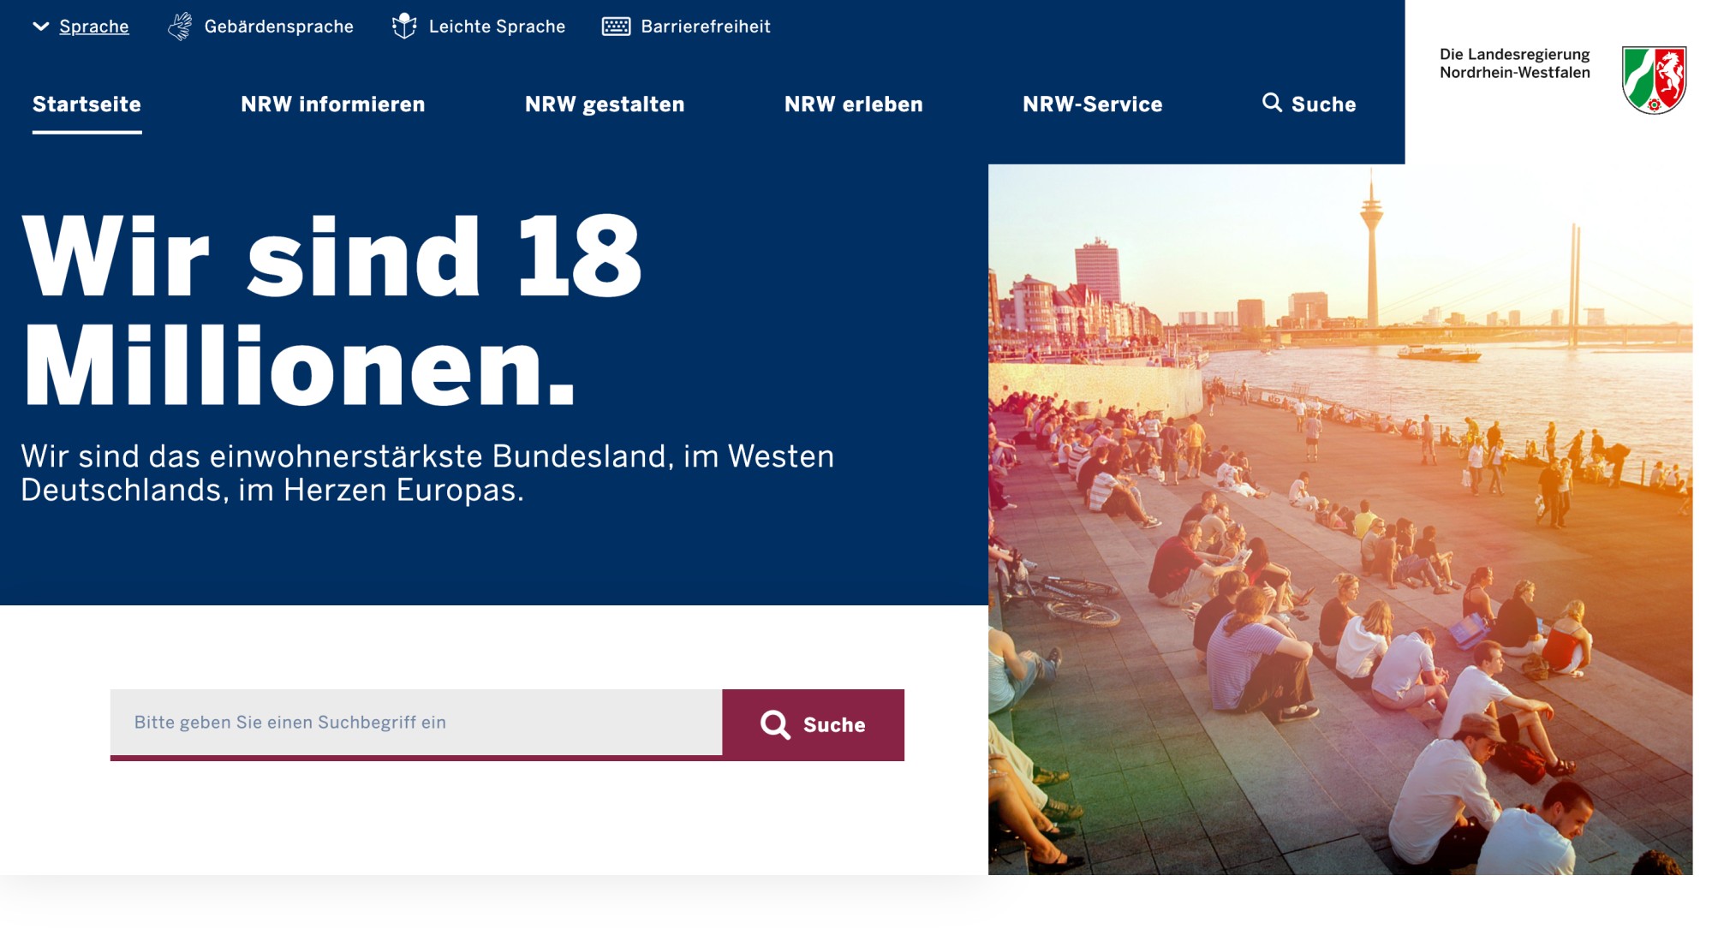Open the NRW informieren menu
This screenshot has height=935, width=1718.
(x=332, y=104)
